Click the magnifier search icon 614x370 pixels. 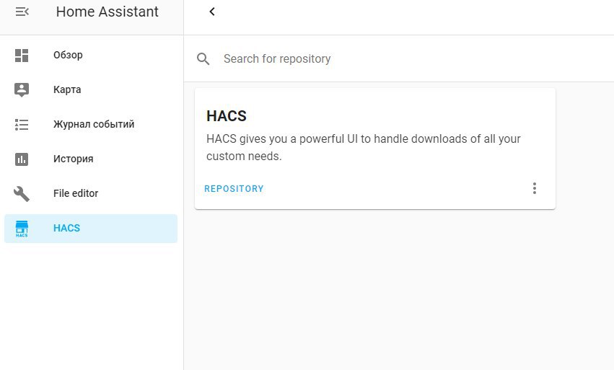click(x=203, y=58)
